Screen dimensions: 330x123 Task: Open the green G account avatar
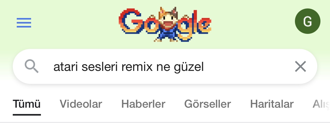(x=307, y=21)
